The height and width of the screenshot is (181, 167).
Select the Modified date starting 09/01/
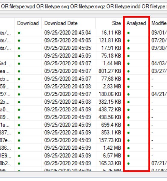[x=159, y=33]
